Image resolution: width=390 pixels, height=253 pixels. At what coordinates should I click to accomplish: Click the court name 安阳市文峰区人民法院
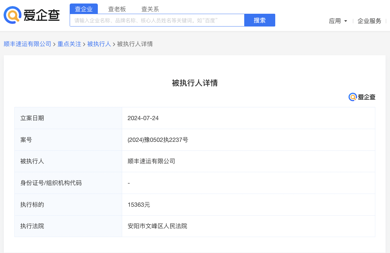pyautogui.click(x=157, y=226)
